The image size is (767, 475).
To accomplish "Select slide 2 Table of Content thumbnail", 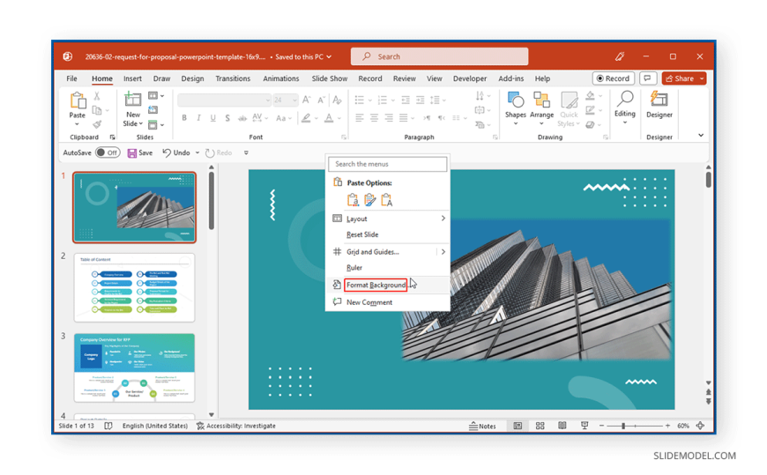I will click(135, 287).
